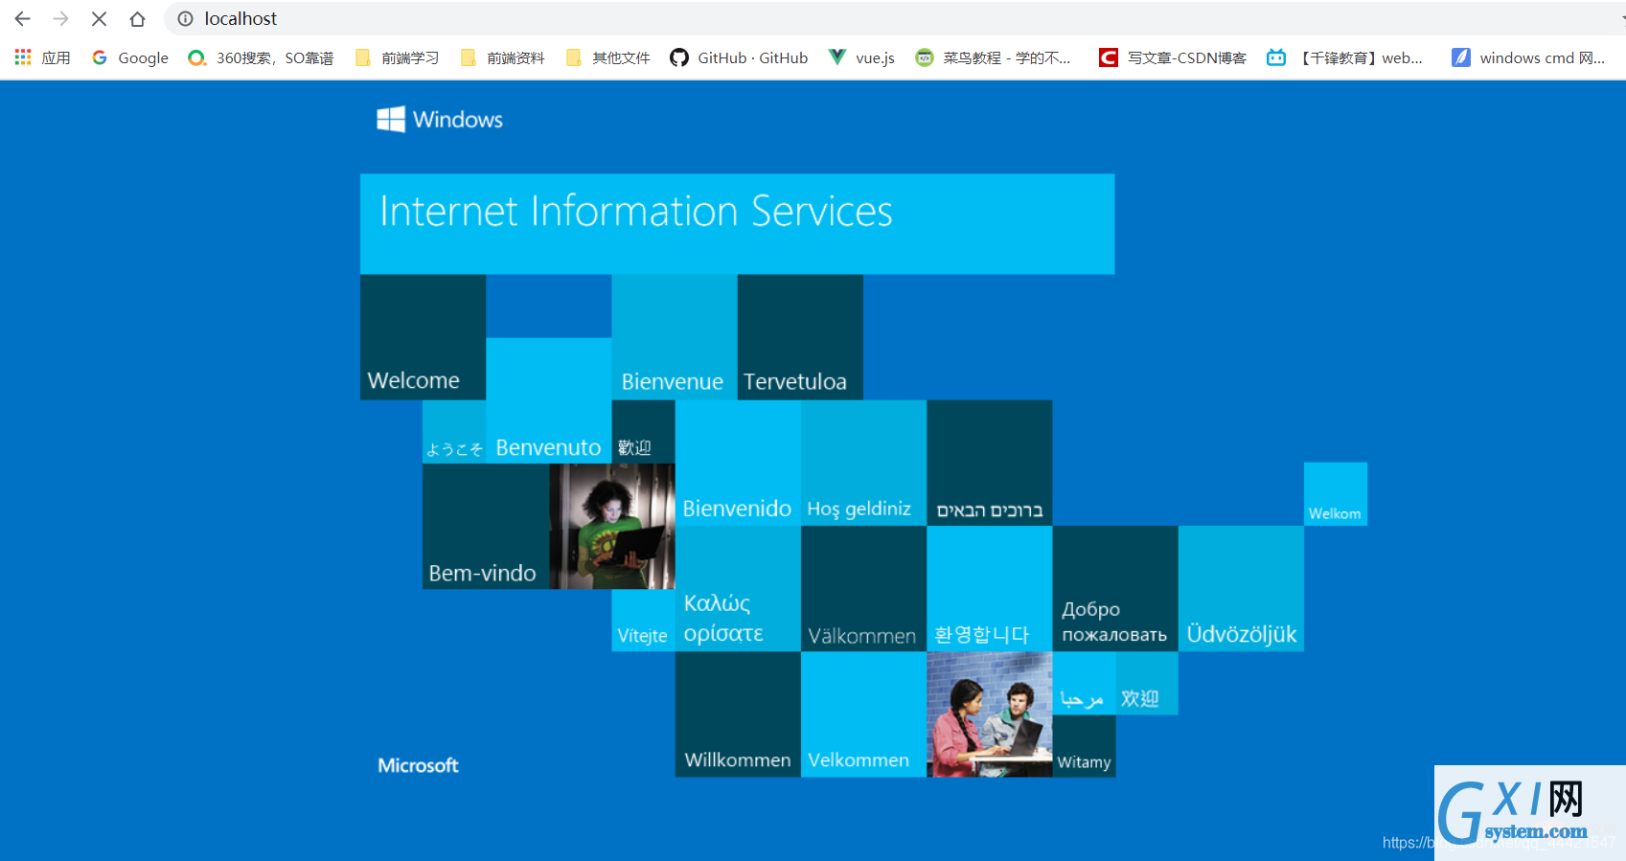Click the Tervetuloa tile
1626x861 pixels.
[x=800, y=337]
